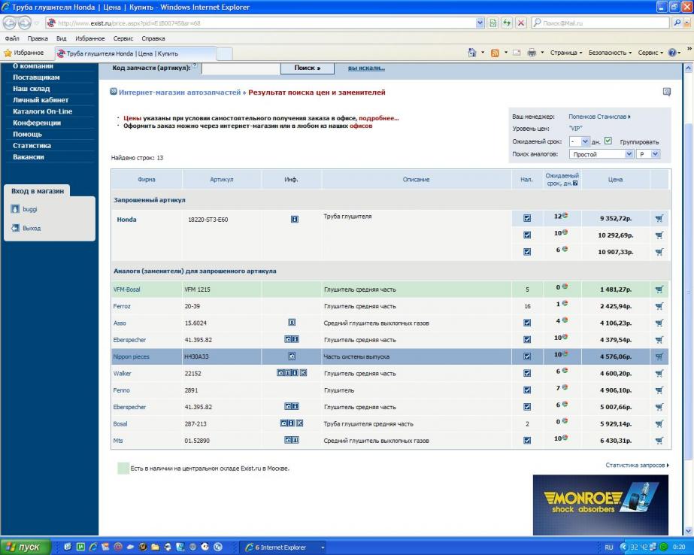Focus the Код запчасти input field
This screenshot has height=555, width=694.
[241, 68]
